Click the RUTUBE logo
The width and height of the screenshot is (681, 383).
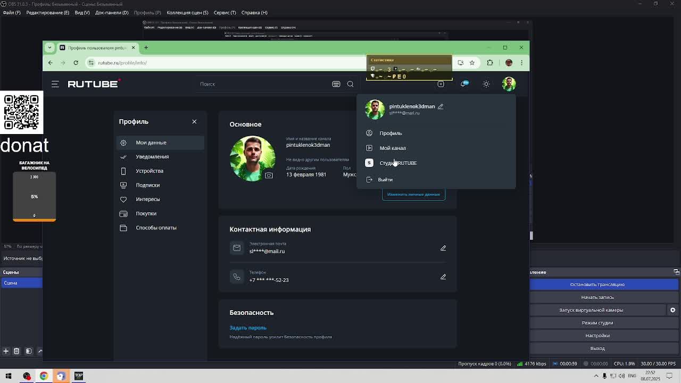[94, 84]
